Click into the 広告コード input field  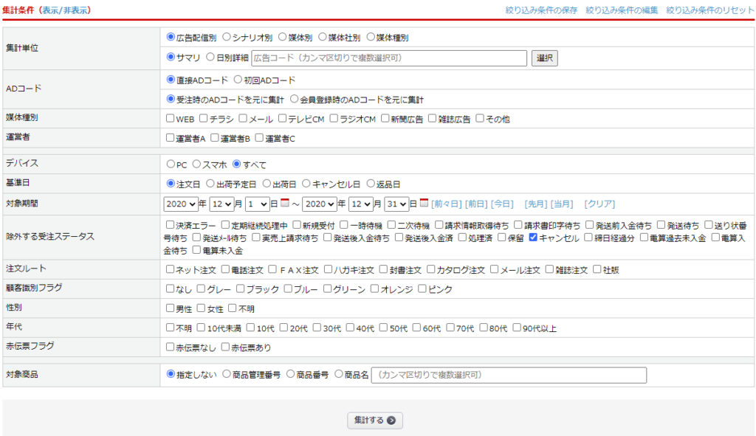pyautogui.click(x=389, y=58)
